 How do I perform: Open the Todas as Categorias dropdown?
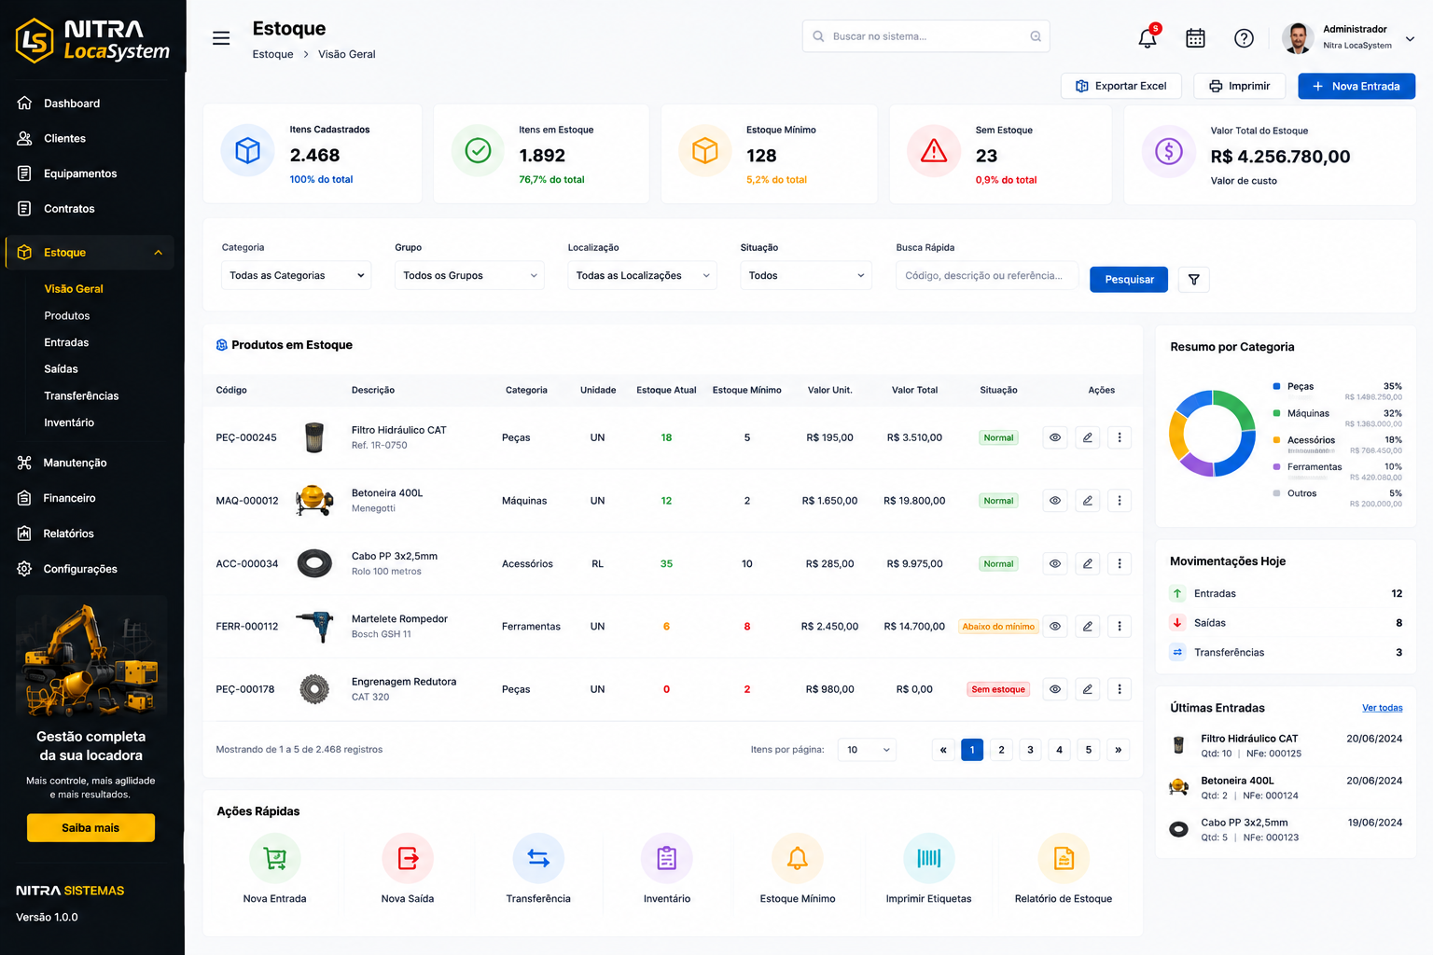pos(297,275)
